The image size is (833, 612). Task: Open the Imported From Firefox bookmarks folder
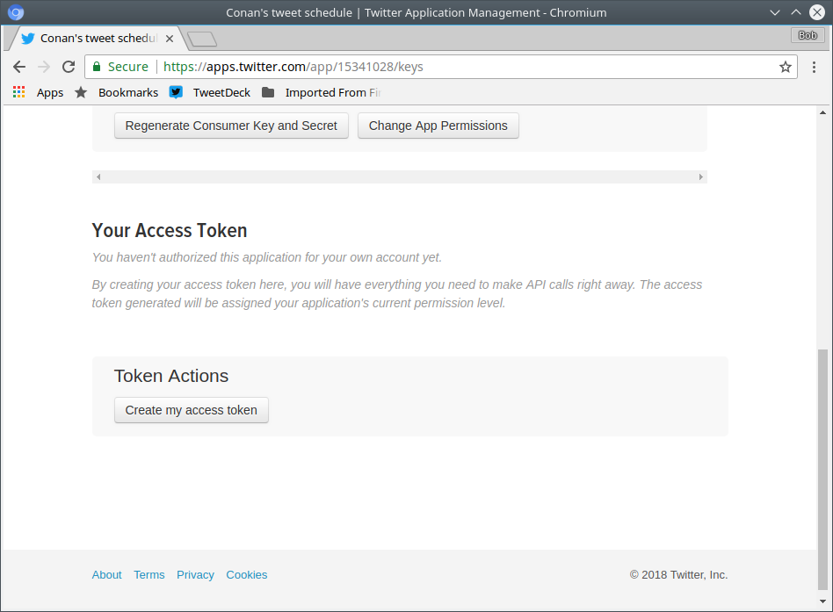click(x=322, y=92)
